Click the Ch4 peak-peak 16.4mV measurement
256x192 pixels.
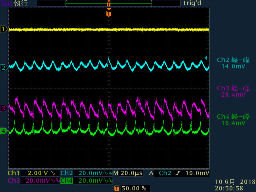233,120
